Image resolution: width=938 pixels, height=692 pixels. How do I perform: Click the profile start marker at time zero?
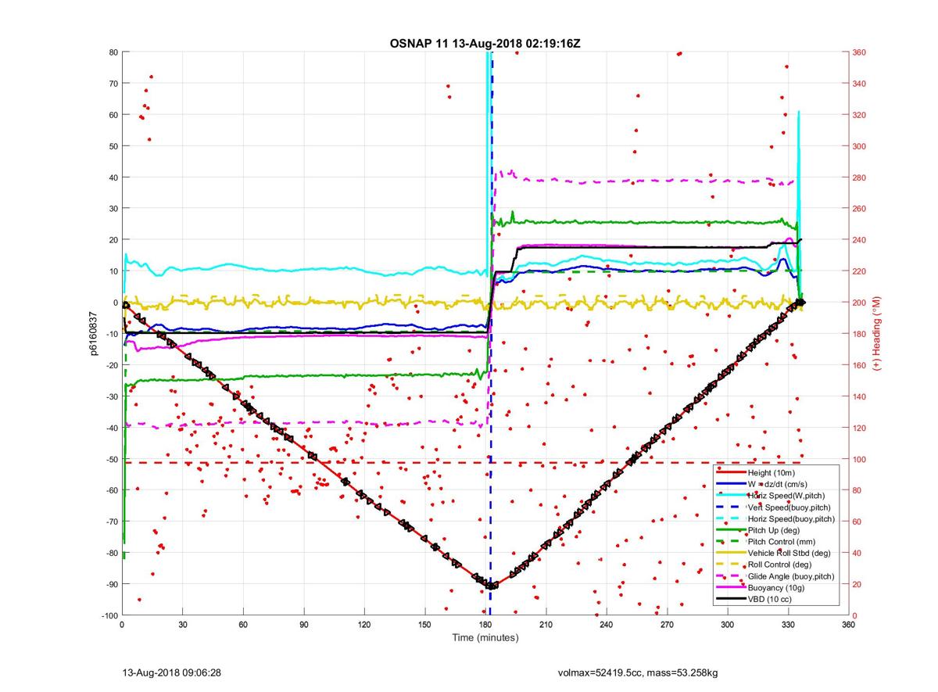pyautogui.click(x=126, y=304)
